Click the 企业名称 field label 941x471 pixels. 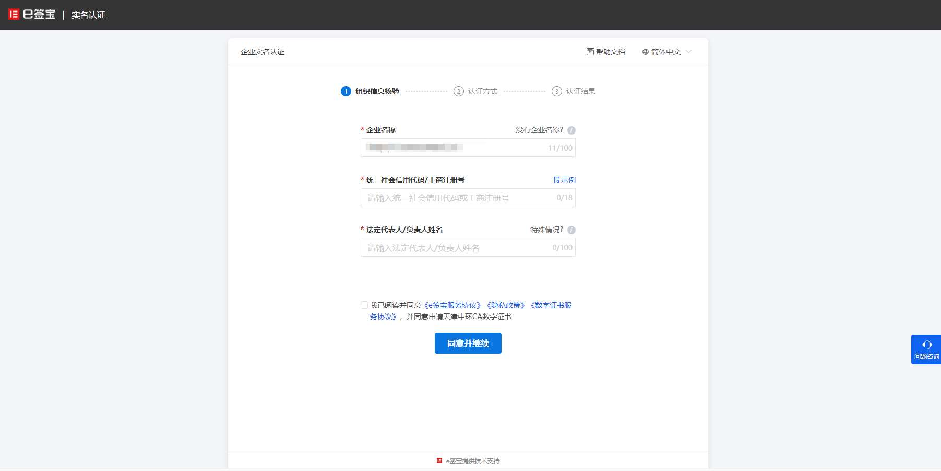pos(381,130)
